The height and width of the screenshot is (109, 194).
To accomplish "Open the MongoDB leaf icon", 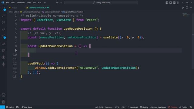I will pyautogui.click(x=3, y=64).
